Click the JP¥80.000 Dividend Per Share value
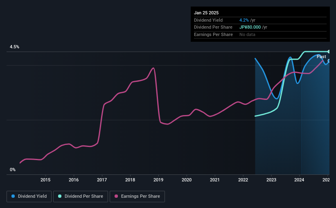This screenshot has width=336, height=208. pos(250,27)
